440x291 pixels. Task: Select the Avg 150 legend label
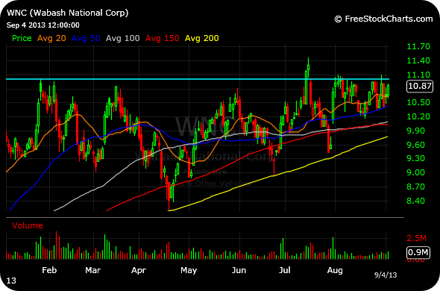tap(162, 38)
